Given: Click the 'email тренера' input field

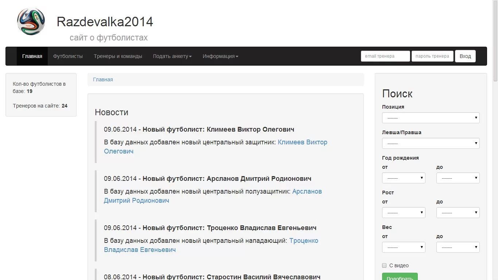Looking at the screenshot, I should [x=385, y=56].
